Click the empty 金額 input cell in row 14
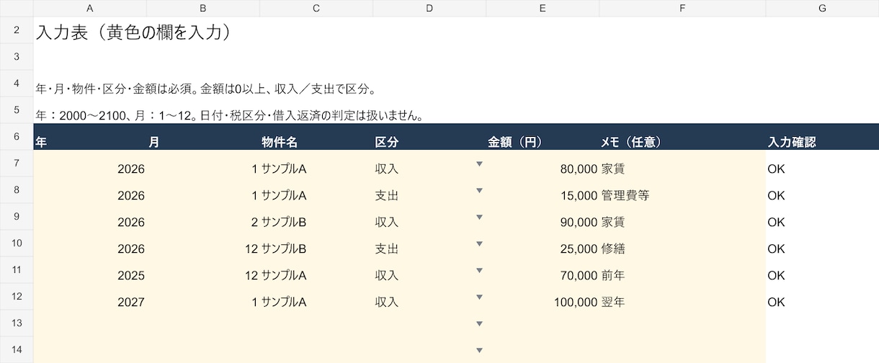This screenshot has width=879, height=363. [x=543, y=350]
